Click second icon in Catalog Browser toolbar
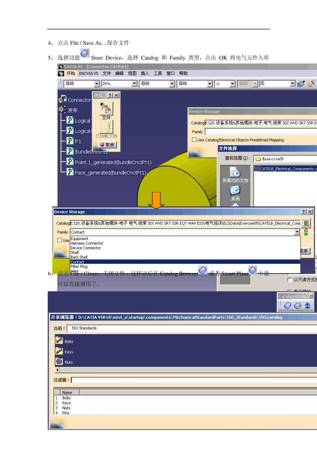 [x=298, y=305]
